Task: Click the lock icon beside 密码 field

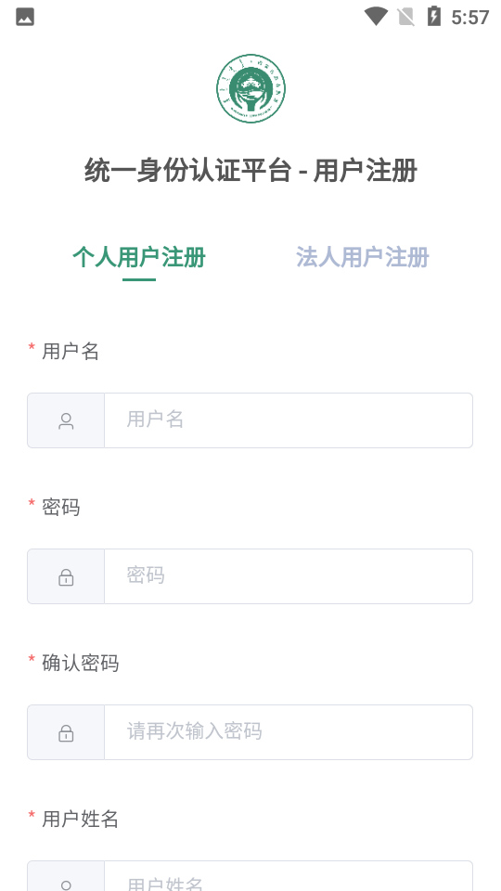Action: pyautogui.click(x=66, y=577)
